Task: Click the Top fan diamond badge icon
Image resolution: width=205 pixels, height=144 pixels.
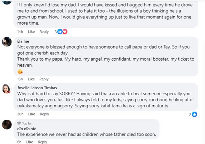Action: click(19, 123)
